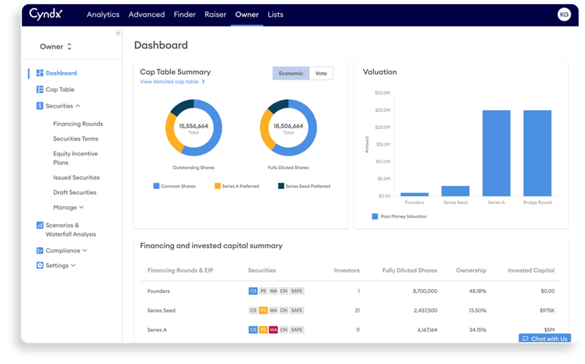The width and height of the screenshot is (585, 364).
Task: Click the Settings gear icon
Action: coord(40,265)
